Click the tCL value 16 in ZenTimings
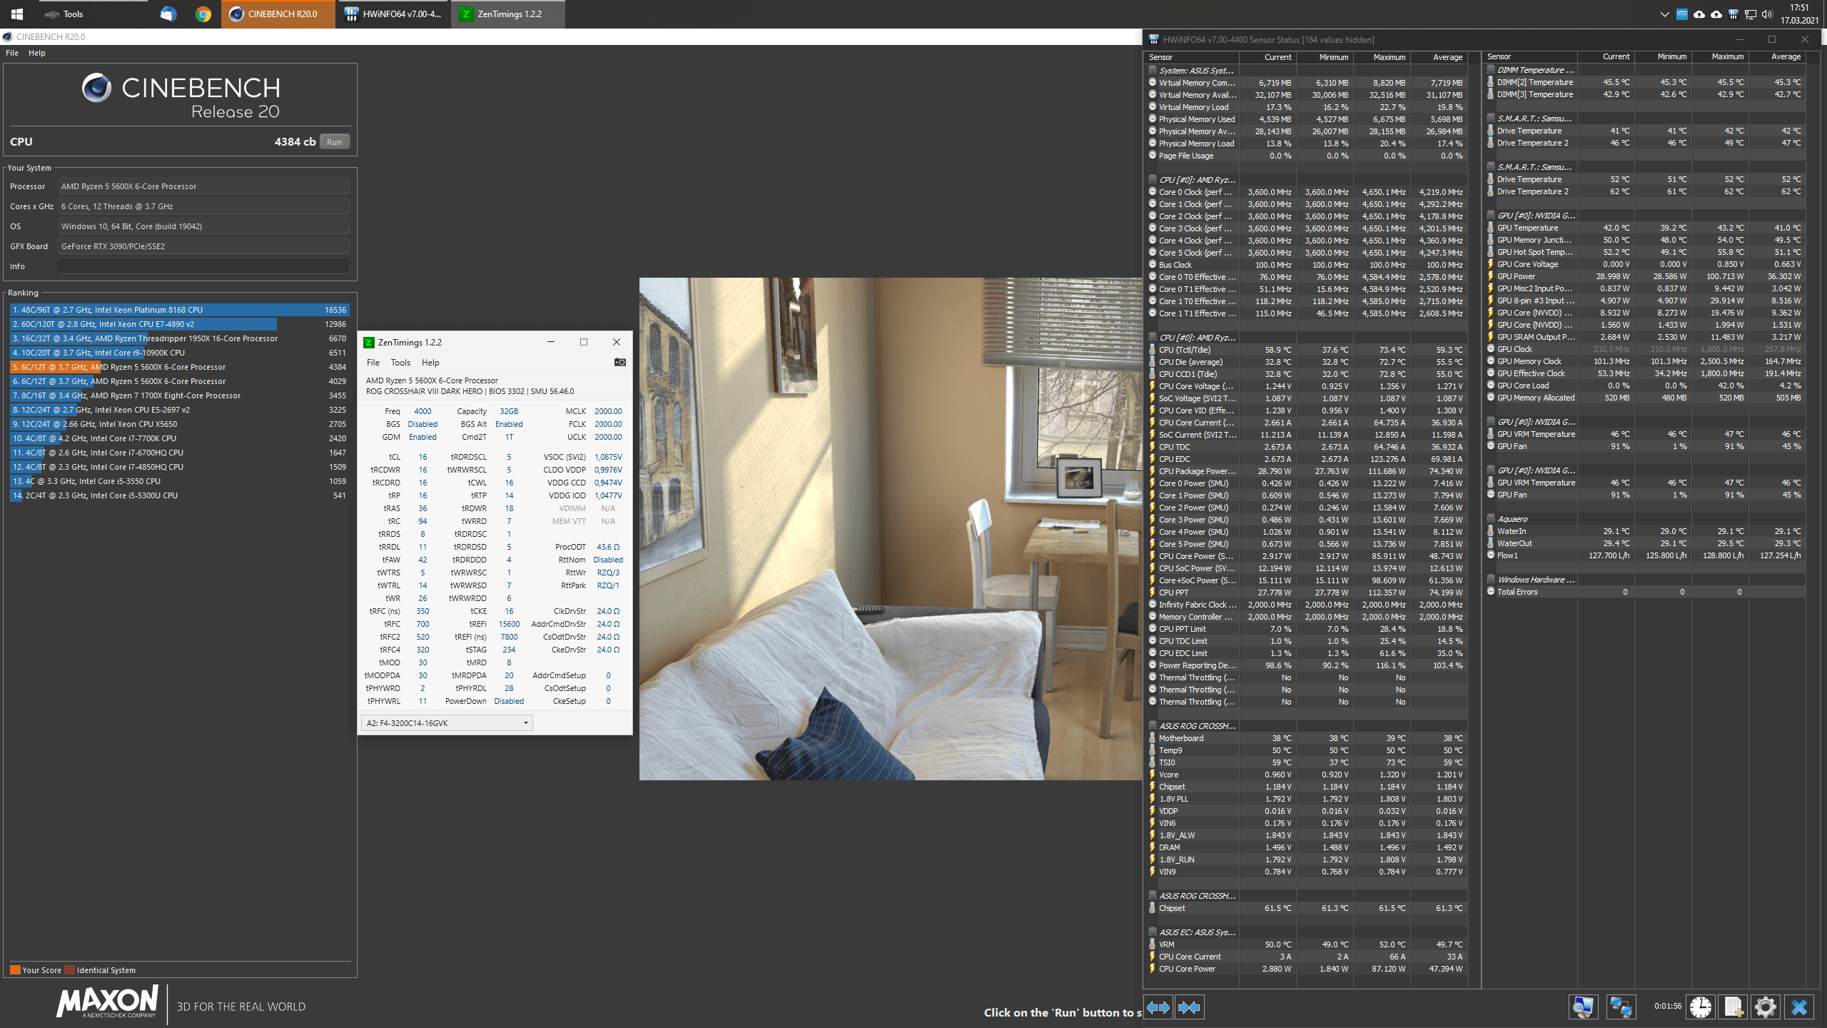 (422, 457)
